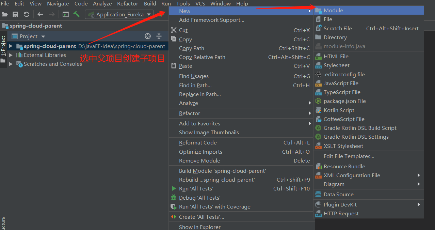
Task: Click the Collapse All icon in Project panel
Action: pos(159,36)
